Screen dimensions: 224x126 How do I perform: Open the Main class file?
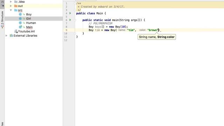pyautogui.click(x=29, y=27)
